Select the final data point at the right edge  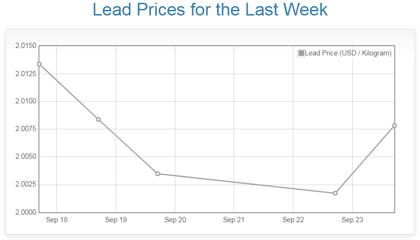(394, 125)
